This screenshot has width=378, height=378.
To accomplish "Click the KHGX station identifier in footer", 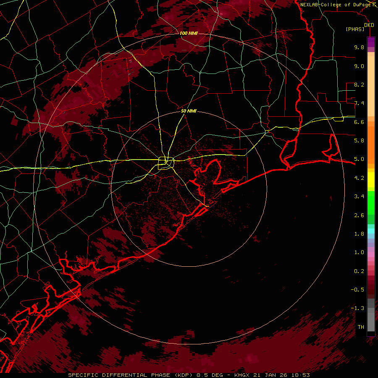I will tap(242, 375).
